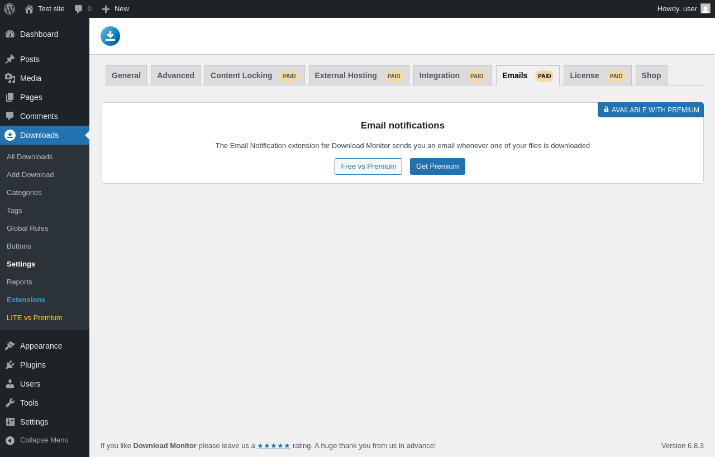Click the Collapse Menu arrow icon
Screen dimensions: 715x457
click(10, 440)
